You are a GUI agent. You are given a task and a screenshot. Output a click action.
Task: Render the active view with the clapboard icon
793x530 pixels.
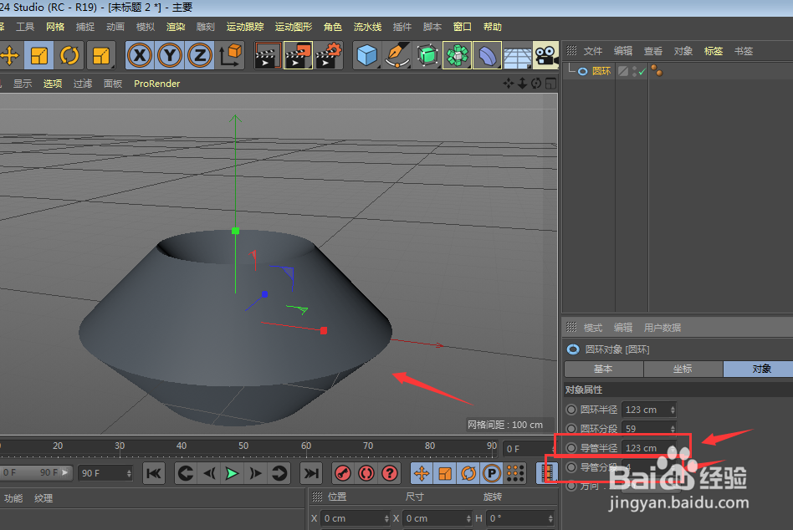[268, 55]
